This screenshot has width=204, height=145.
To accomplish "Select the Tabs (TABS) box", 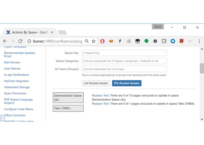I will click(68, 108).
